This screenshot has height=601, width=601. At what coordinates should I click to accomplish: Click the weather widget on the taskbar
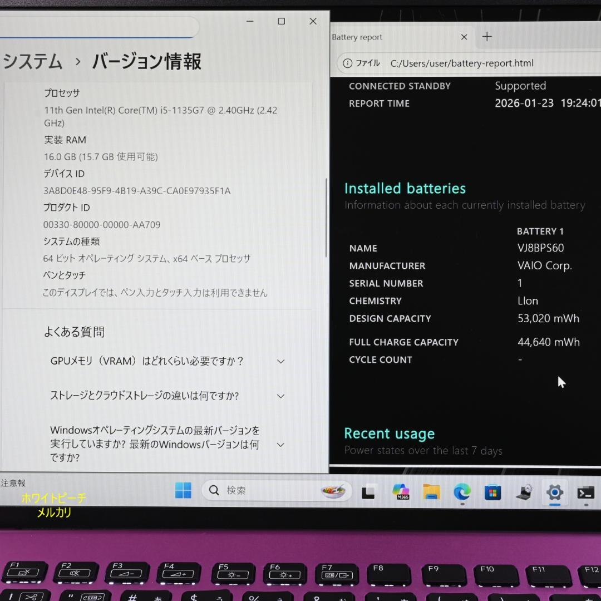[333, 490]
